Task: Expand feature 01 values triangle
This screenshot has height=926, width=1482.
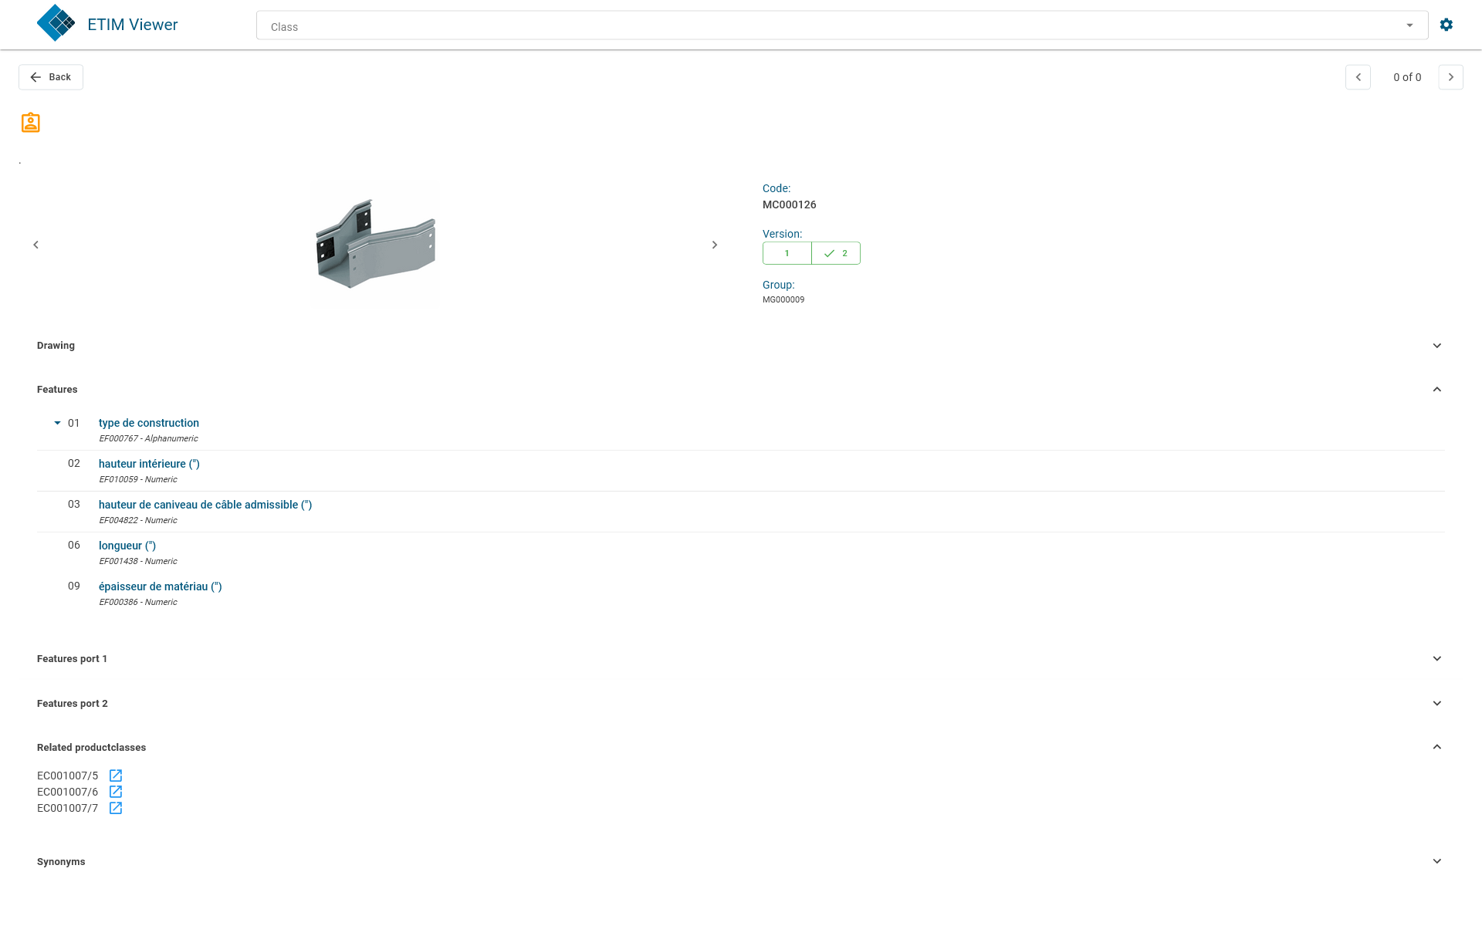Action: 57,423
